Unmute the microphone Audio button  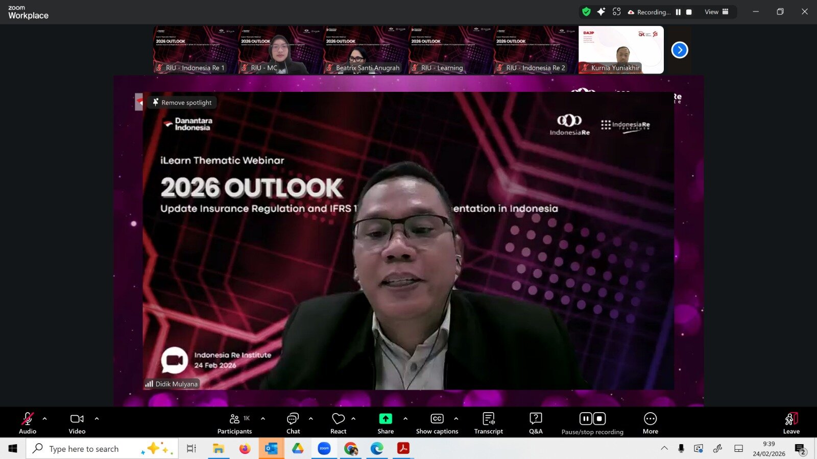tap(28, 423)
